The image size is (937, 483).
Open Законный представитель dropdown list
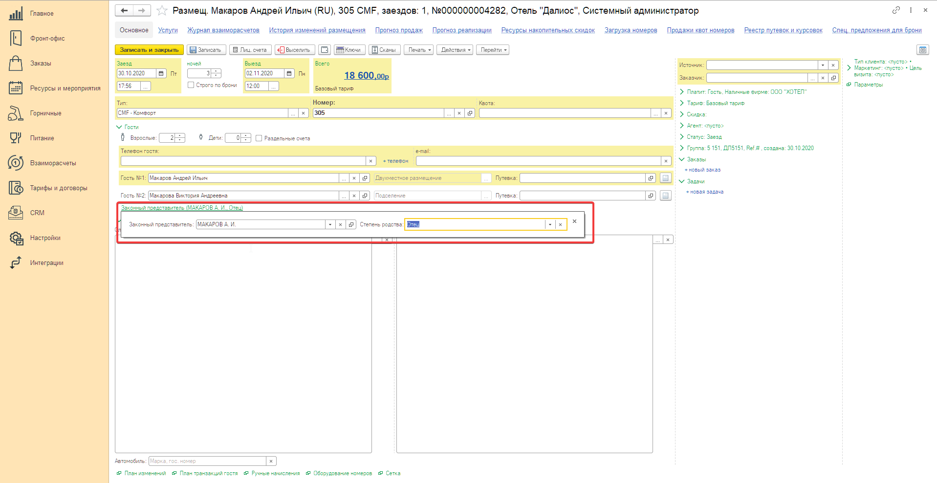330,224
